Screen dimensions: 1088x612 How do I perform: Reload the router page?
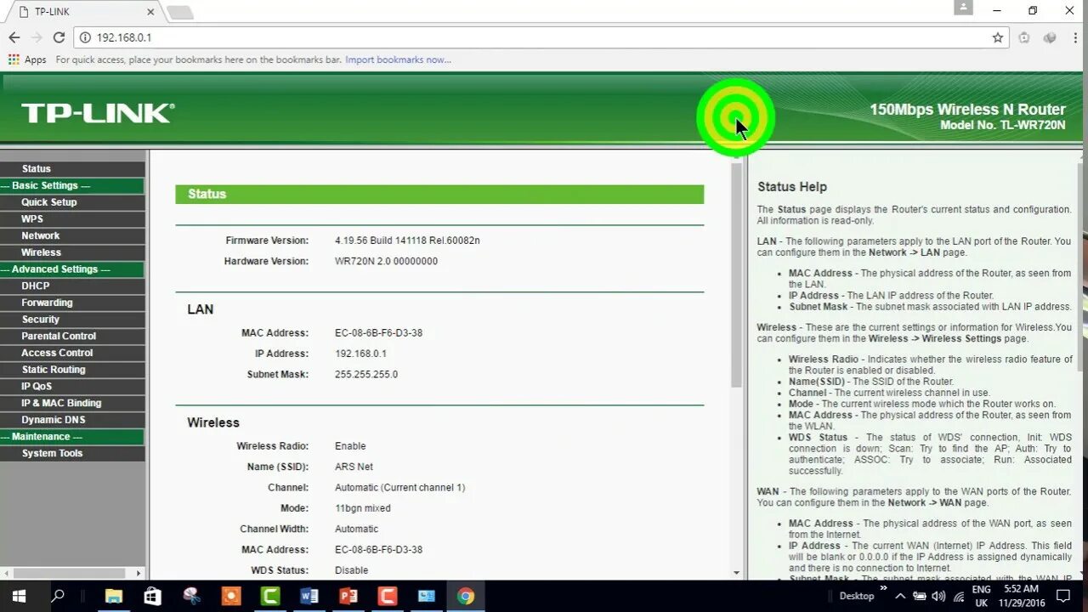tap(59, 37)
